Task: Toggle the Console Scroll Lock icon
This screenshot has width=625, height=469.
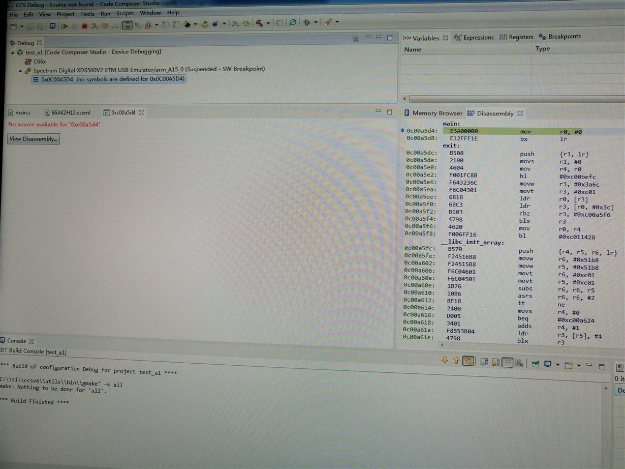Action: (x=495, y=362)
